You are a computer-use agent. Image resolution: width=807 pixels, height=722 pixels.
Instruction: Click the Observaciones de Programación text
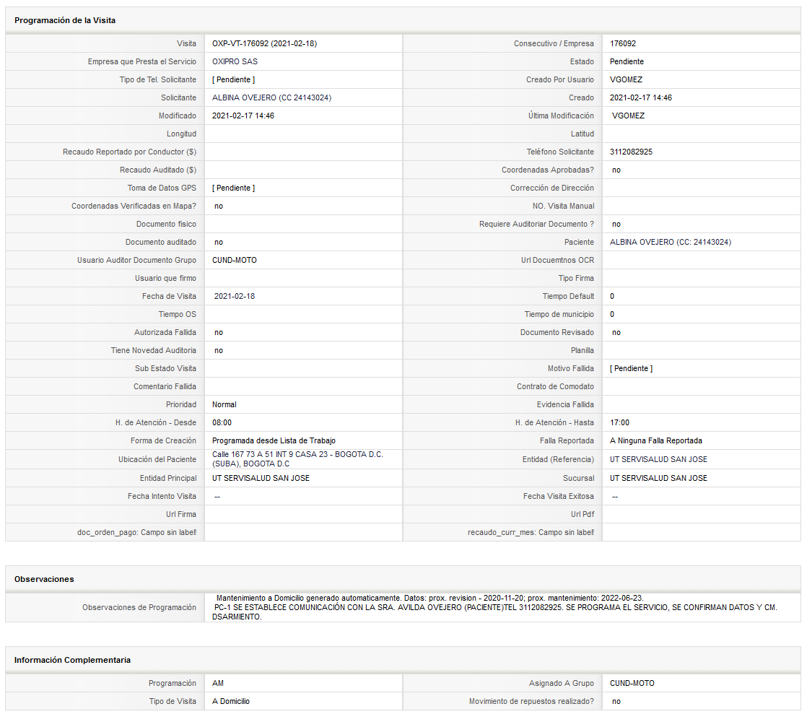(x=494, y=607)
